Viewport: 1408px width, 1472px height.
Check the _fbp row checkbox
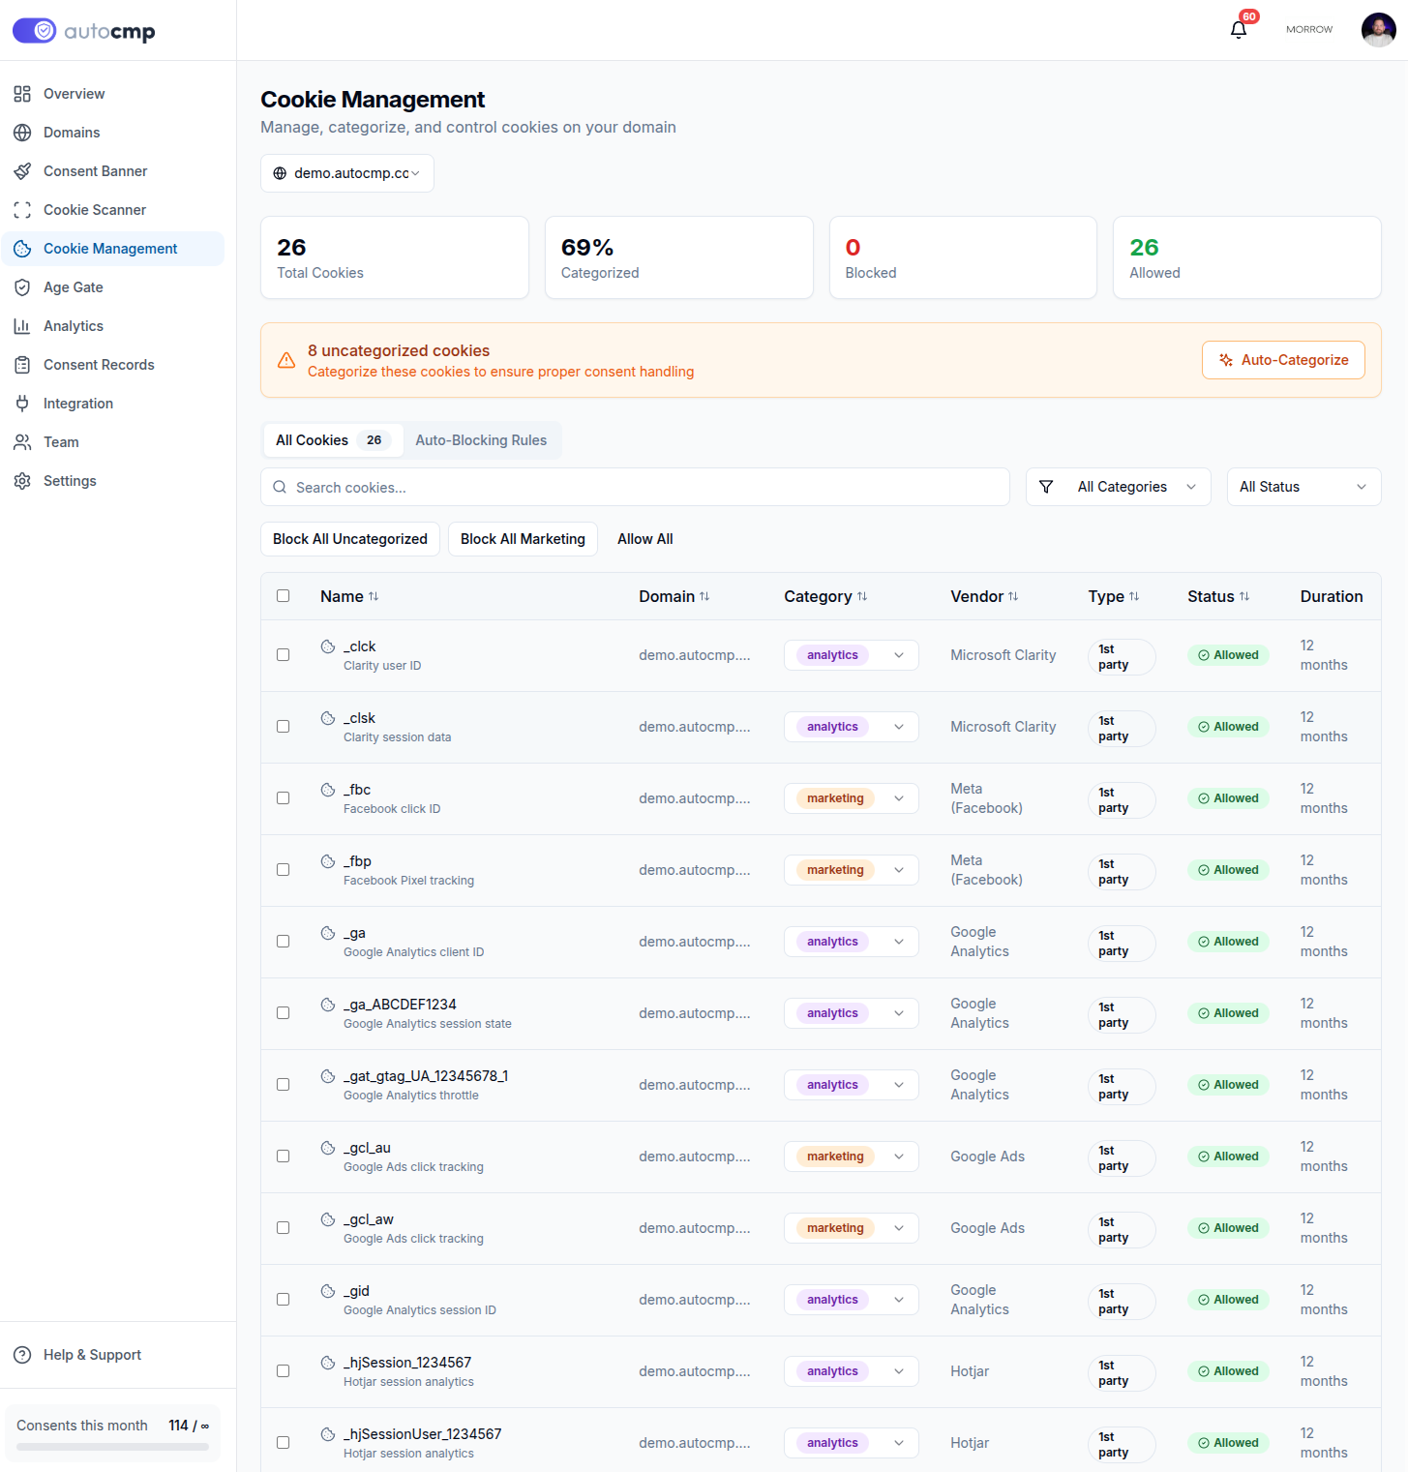point(284,870)
